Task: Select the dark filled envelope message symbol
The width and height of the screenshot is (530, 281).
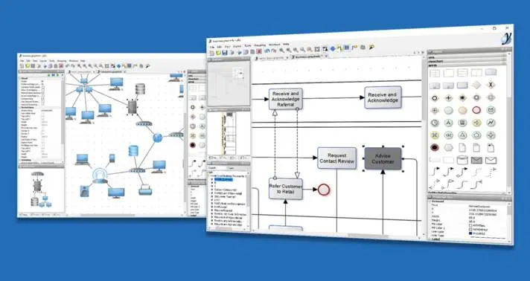Action: [476, 160]
